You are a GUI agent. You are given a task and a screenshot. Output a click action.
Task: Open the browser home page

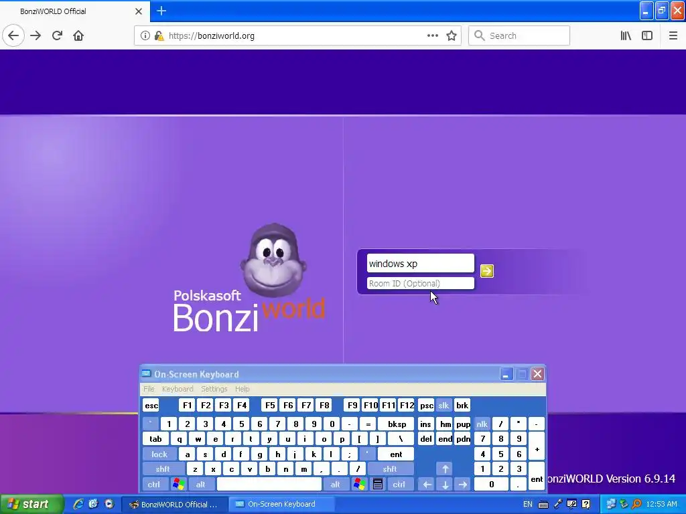[x=78, y=35]
